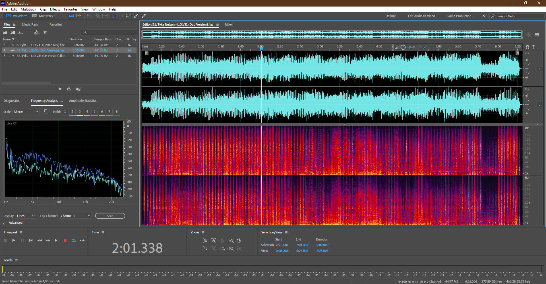Click the New File icon in Files panel
546x284 pixels.
(x=20, y=32)
